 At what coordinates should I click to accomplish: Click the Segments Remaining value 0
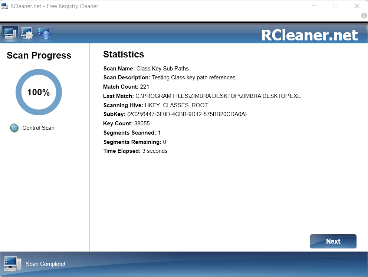pyautogui.click(x=164, y=142)
